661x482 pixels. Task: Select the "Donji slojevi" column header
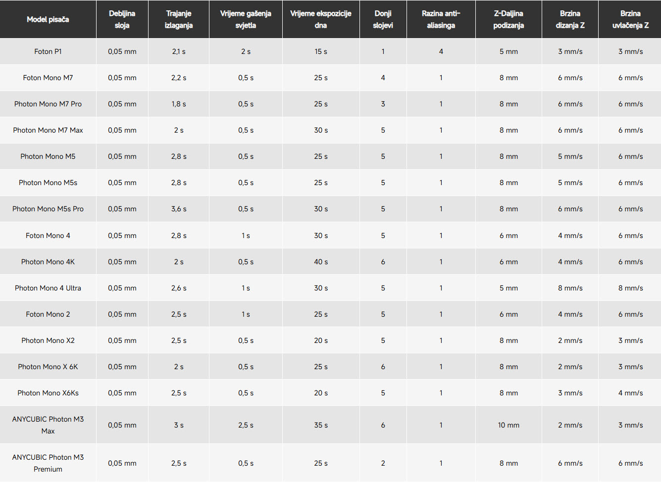tap(383, 19)
